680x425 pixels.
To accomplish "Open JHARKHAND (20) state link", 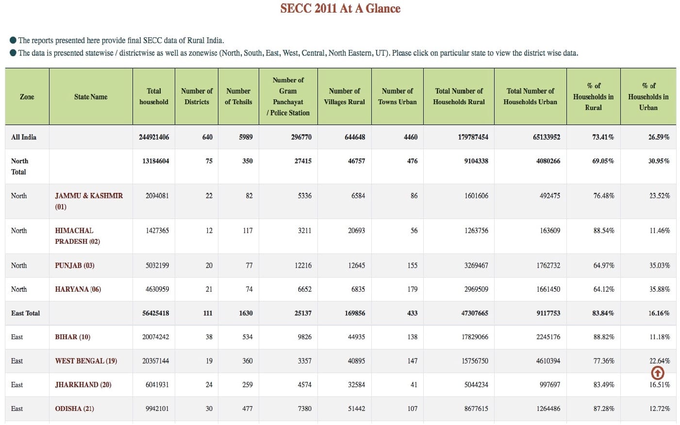I will [x=83, y=385].
